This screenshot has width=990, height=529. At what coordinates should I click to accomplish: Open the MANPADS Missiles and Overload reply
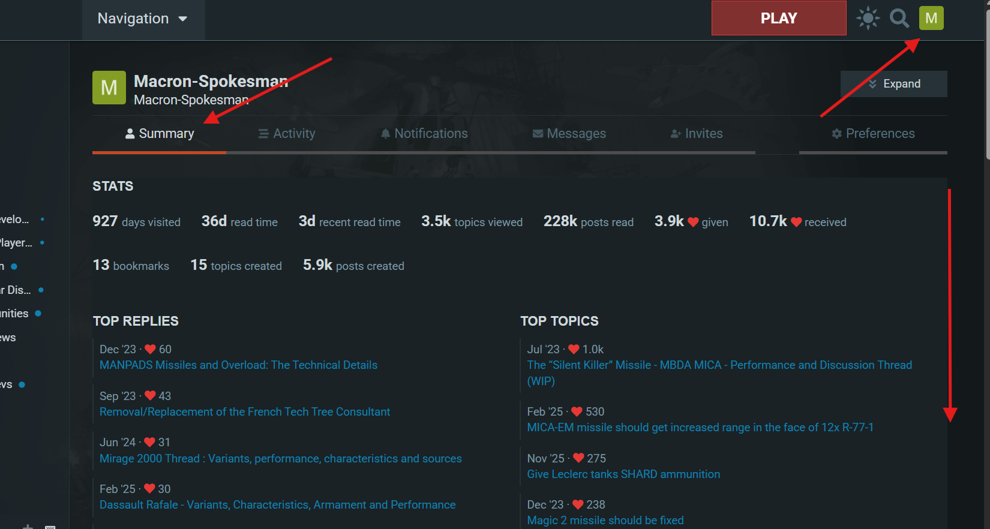pyautogui.click(x=238, y=365)
